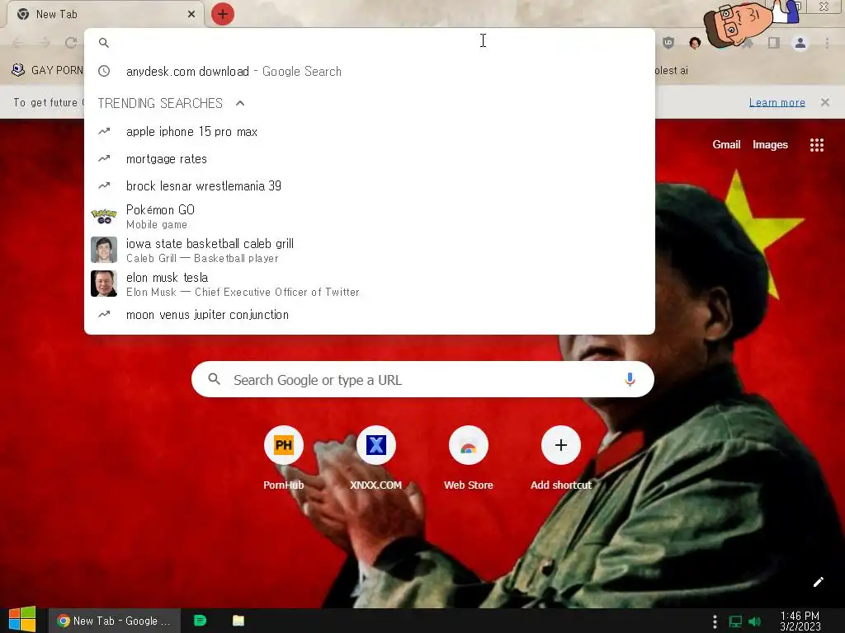This screenshot has height=633, width=845.
Task: Click the volume speaker tray icon
Action: coord(754,621)
